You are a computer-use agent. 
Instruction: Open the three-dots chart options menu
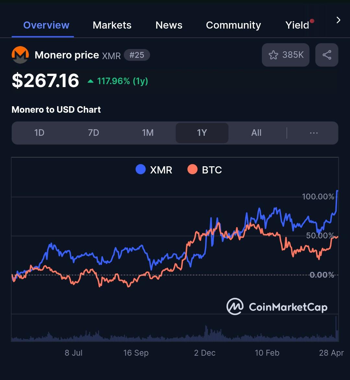(314, 133)
